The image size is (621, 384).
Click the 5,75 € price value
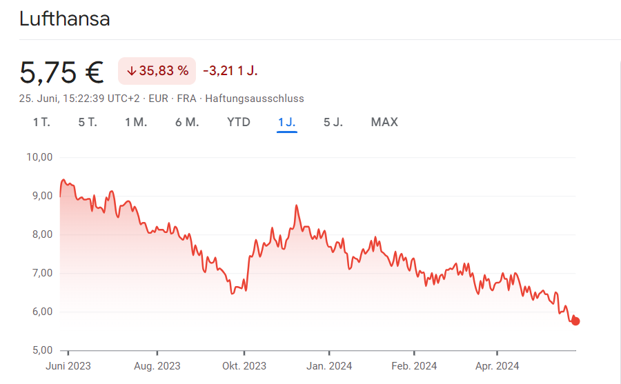pyautogui.click(x=61, y=72)
